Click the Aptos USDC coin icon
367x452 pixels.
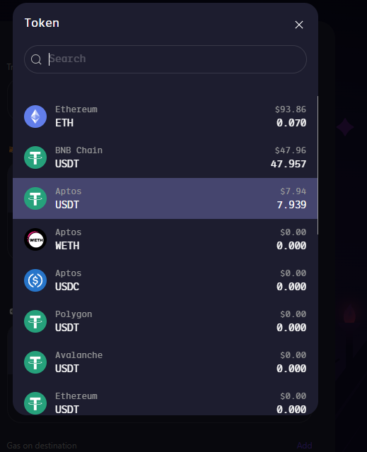tap(35, 280)
